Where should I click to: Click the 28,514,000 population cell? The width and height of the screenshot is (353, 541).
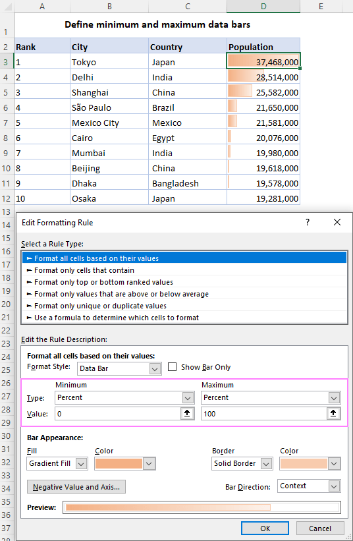pyautogui.click(x=263, y=77)
